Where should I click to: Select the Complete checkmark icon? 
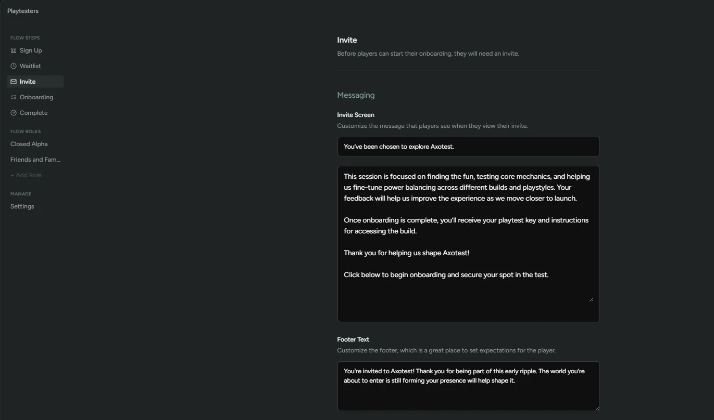[13, 112]
